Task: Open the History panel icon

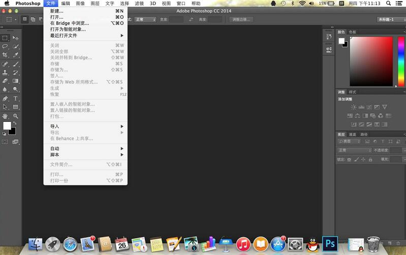Action: click(329, 37)
